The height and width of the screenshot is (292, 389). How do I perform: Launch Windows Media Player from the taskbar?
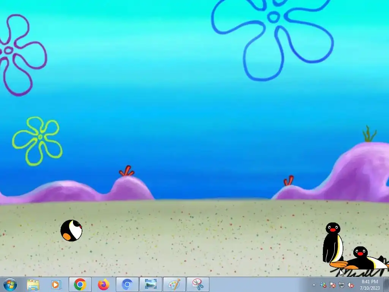point(56,284)
